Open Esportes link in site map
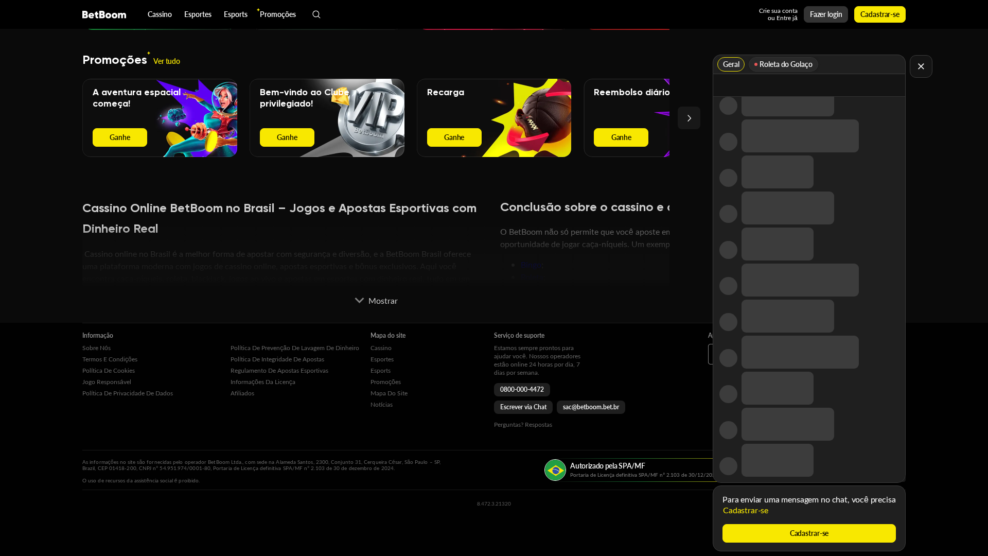The image size is (988, 556). click(382, 359)
